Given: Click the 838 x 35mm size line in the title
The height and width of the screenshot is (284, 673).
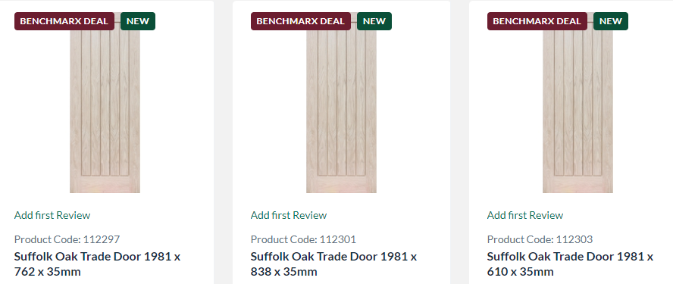Looking at the screenshot, I should (284, 272).
